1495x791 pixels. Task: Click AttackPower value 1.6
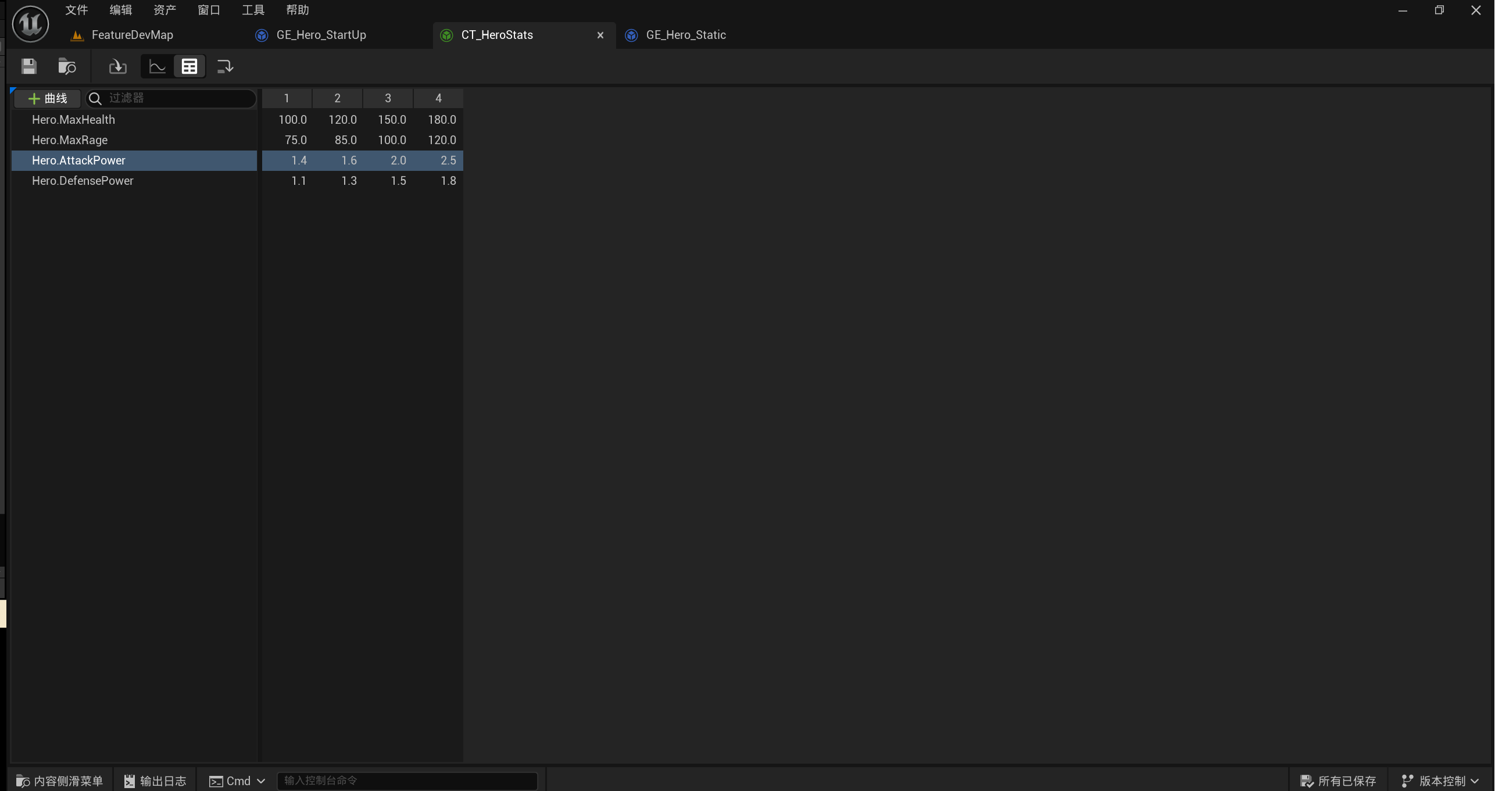349,160
